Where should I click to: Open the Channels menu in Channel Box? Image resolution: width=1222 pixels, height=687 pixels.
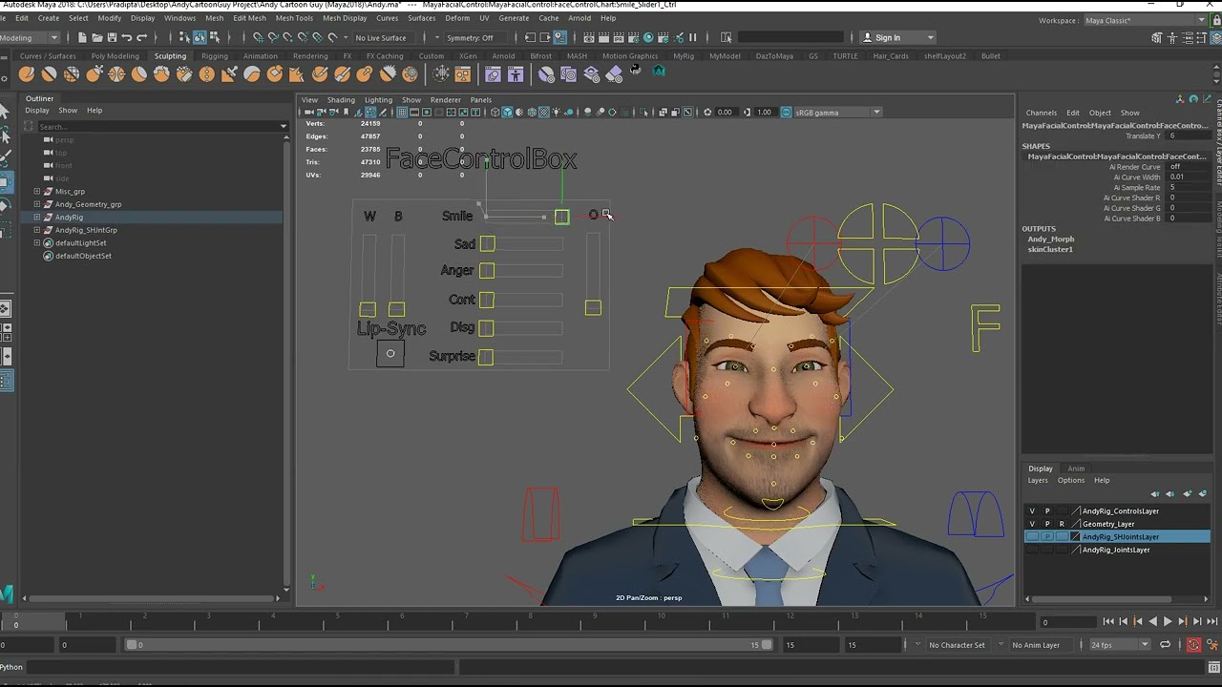pos(1042,113)
